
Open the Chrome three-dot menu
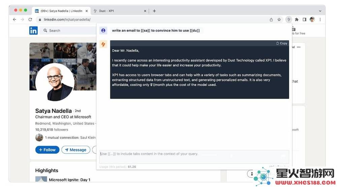pyautogui.click(x=320, y=20)
